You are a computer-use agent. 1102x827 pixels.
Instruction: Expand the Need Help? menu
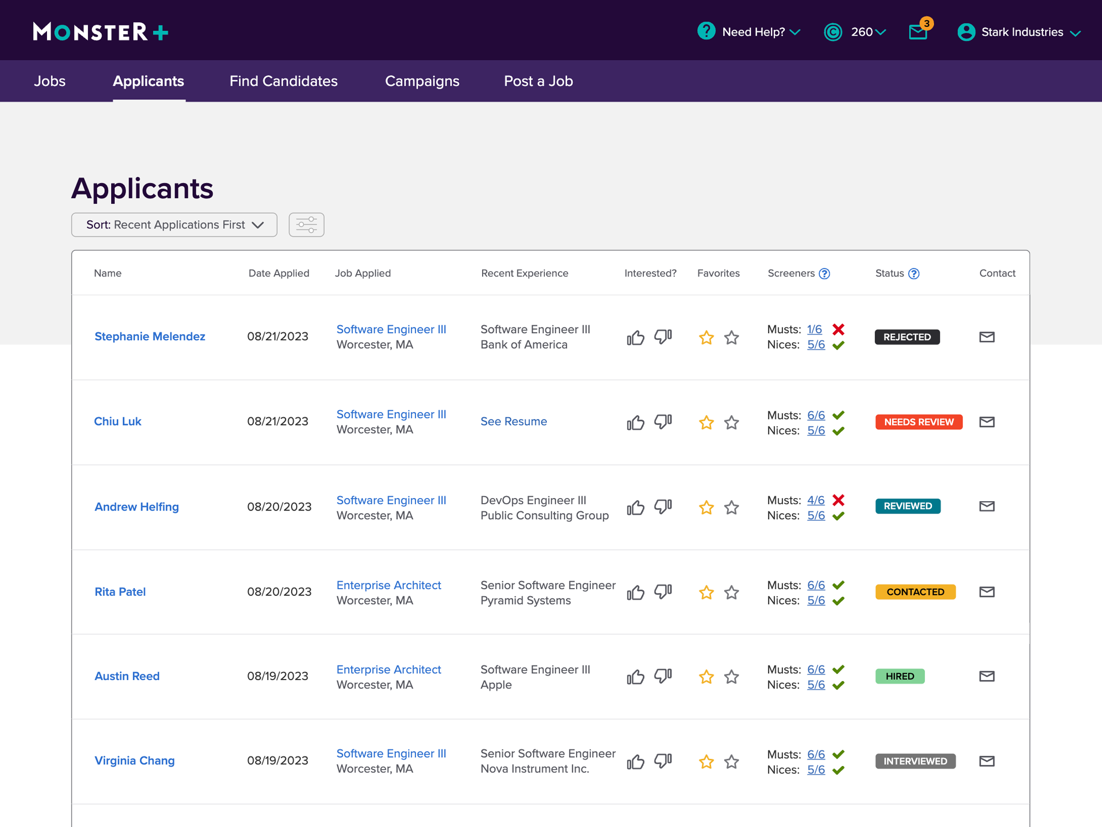pos(749,32)
